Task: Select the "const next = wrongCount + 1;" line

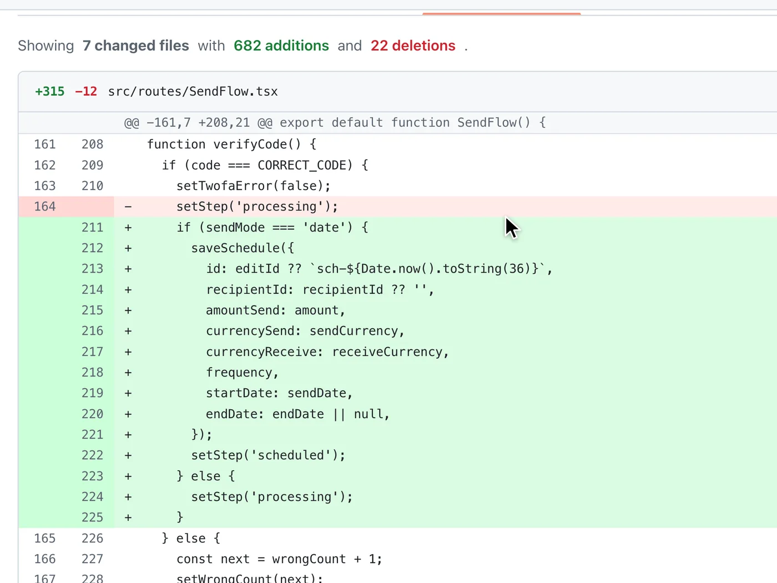Action: 280,559
